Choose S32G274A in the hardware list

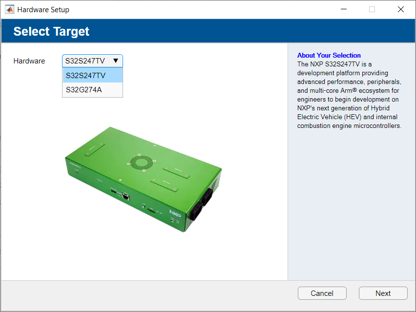tap(93, 90)
